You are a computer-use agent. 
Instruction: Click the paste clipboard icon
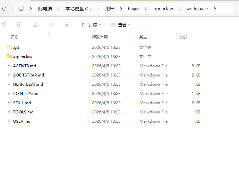point(20,25)
